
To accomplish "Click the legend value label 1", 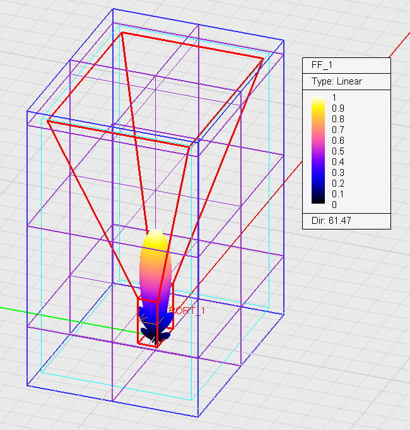I will coord(334,98).
